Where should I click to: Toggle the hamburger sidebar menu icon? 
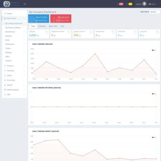click(x=25, y=4)
